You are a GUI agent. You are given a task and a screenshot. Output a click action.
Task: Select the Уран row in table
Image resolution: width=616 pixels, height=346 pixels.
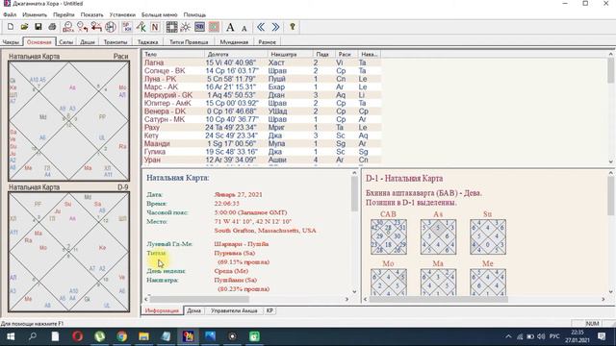[261, 160]
